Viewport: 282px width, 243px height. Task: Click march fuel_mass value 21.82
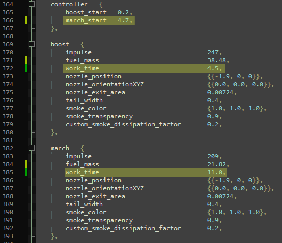216,164
